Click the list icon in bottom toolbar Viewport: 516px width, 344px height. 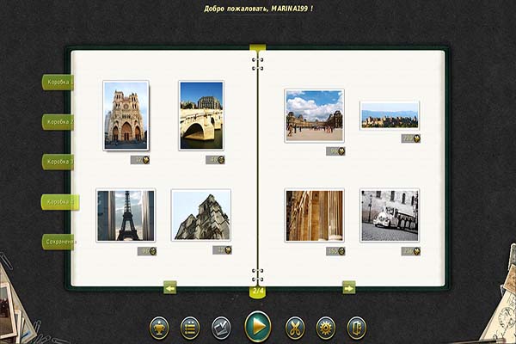[x=190, y=328]
